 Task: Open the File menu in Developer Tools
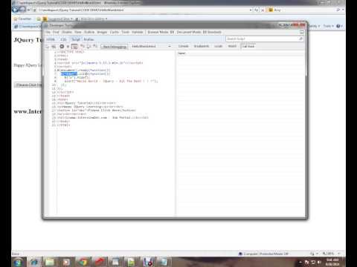click(x=48, y=32)
